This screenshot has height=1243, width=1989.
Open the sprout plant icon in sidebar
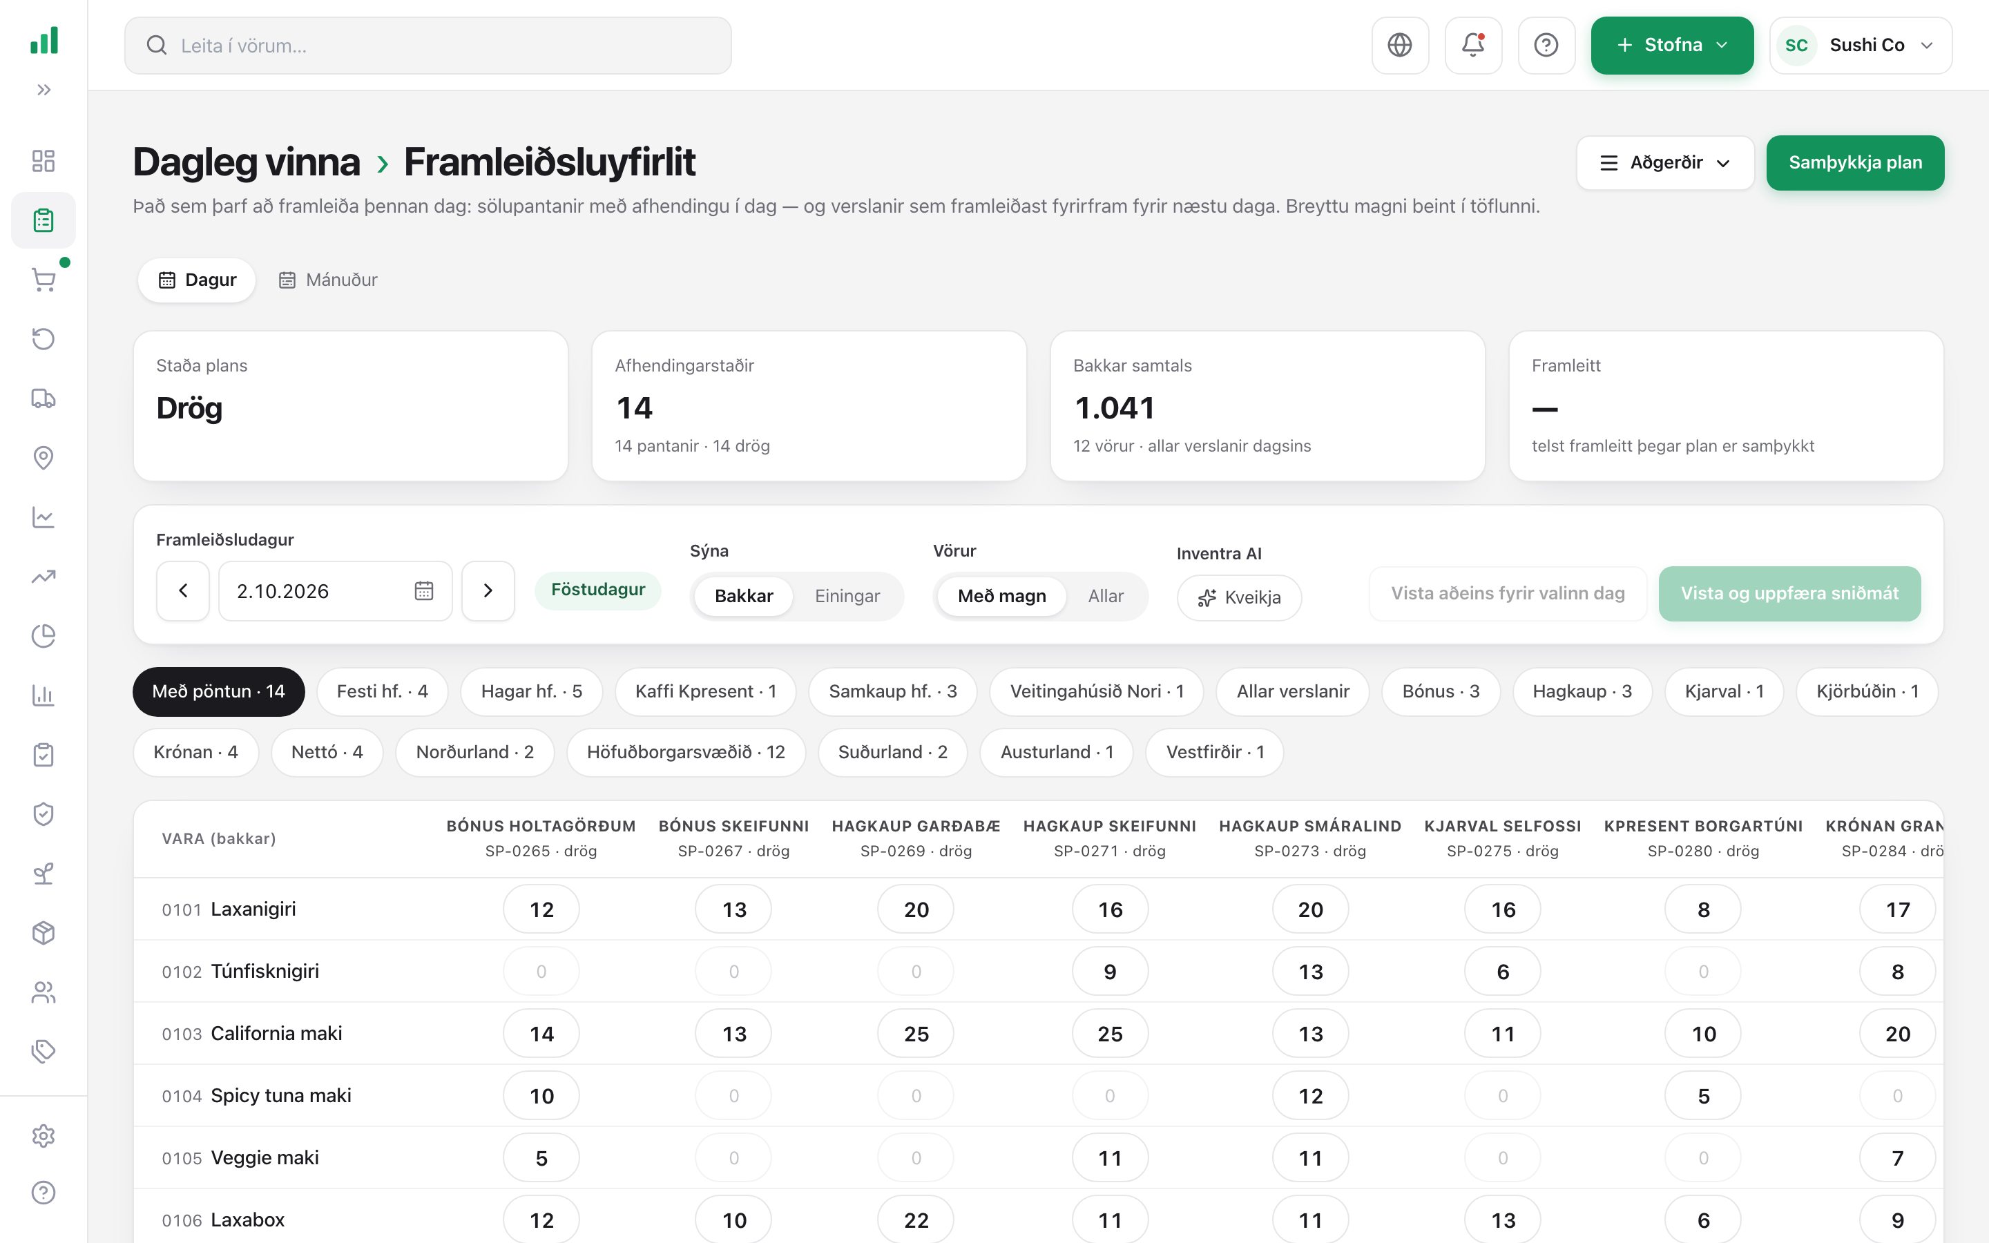pyautogui.click(x=44, y=873)
